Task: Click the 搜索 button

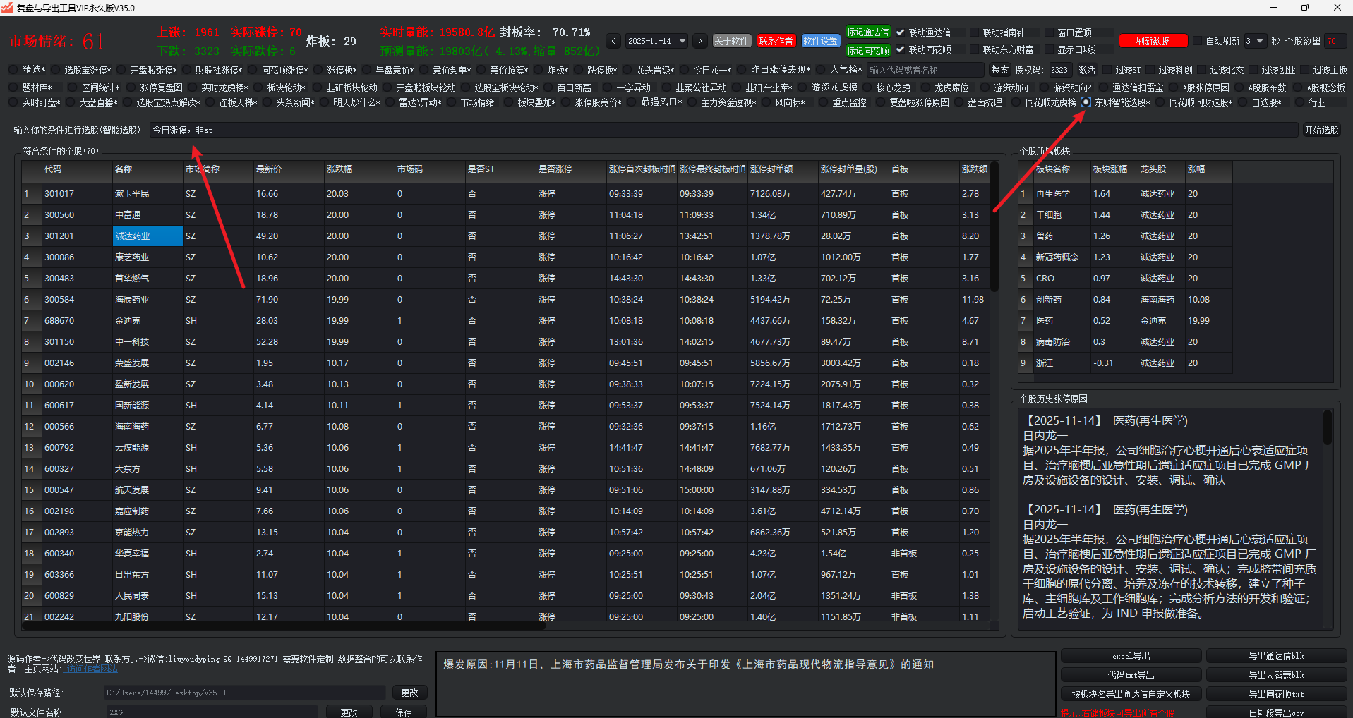Action: 999,70
